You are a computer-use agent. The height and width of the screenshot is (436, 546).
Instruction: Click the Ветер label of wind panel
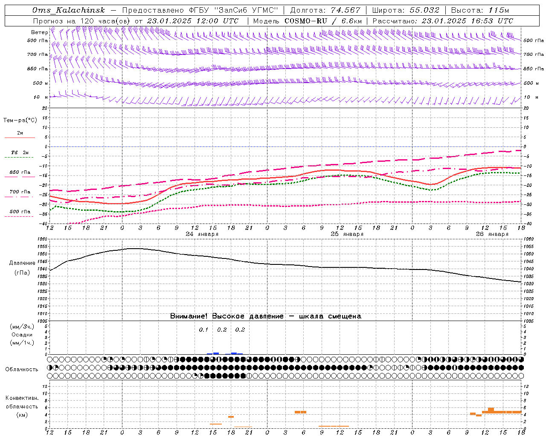click(39, 32)
